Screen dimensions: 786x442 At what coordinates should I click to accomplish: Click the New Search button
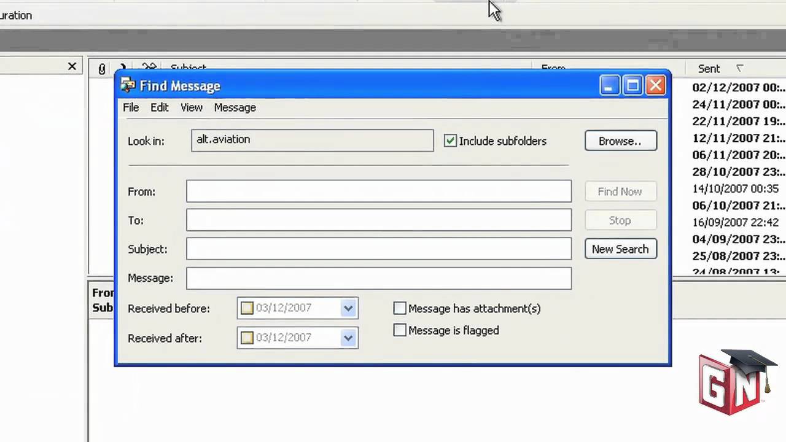point(620,249)
